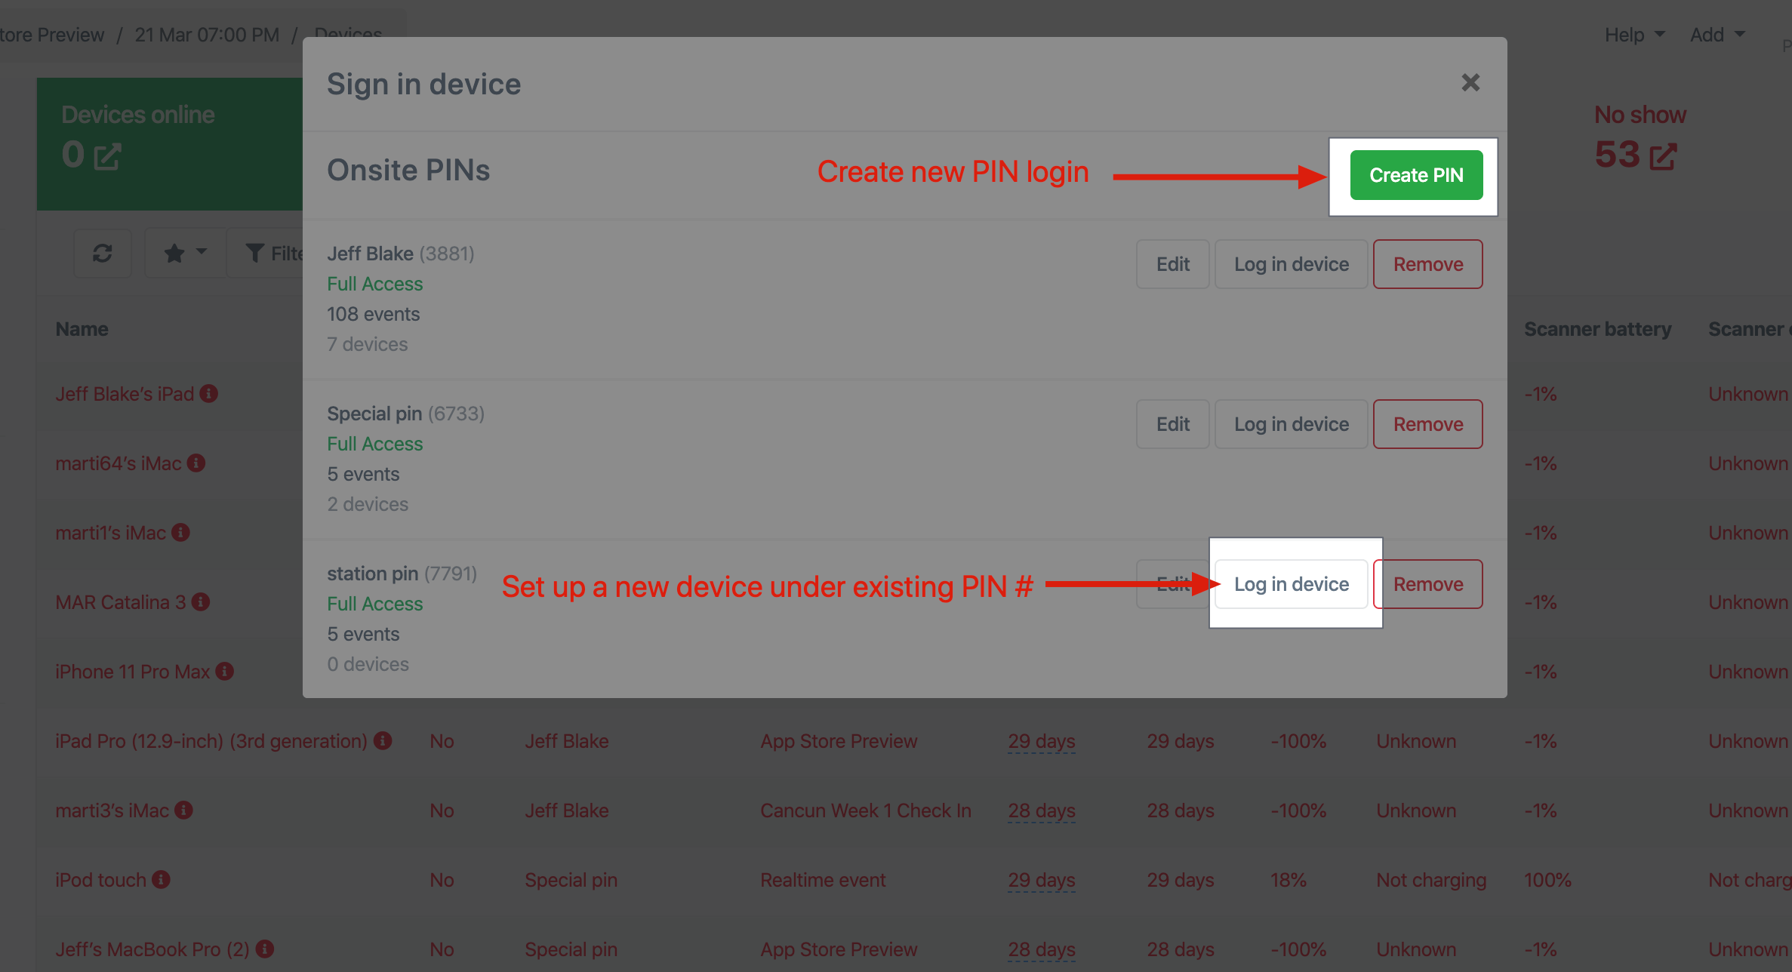
Task: Click App Store Preview in iPad Pro row
Action: (839, 741)
